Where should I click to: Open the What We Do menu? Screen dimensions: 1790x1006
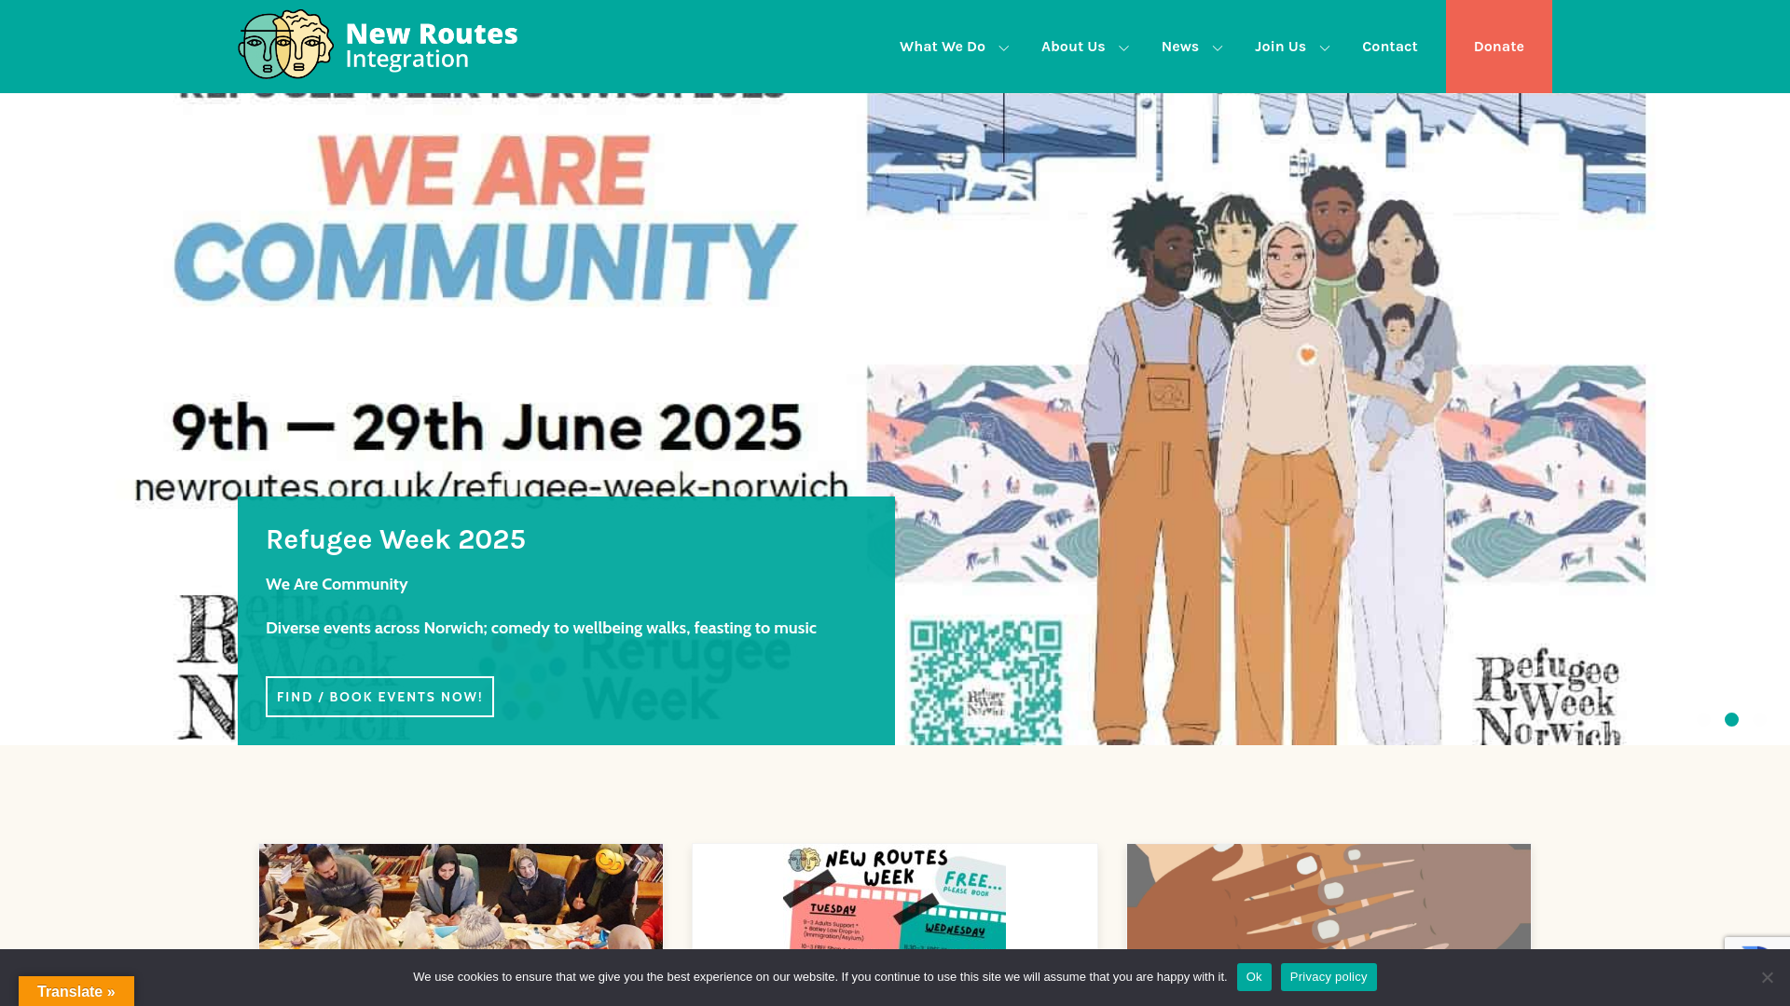942,47
